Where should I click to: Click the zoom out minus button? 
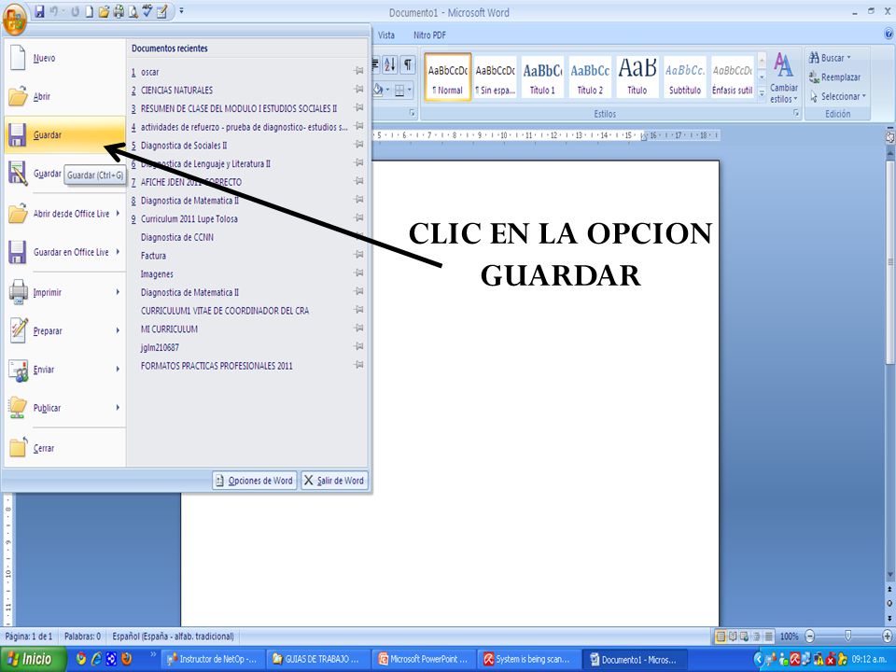pos(809,636)
